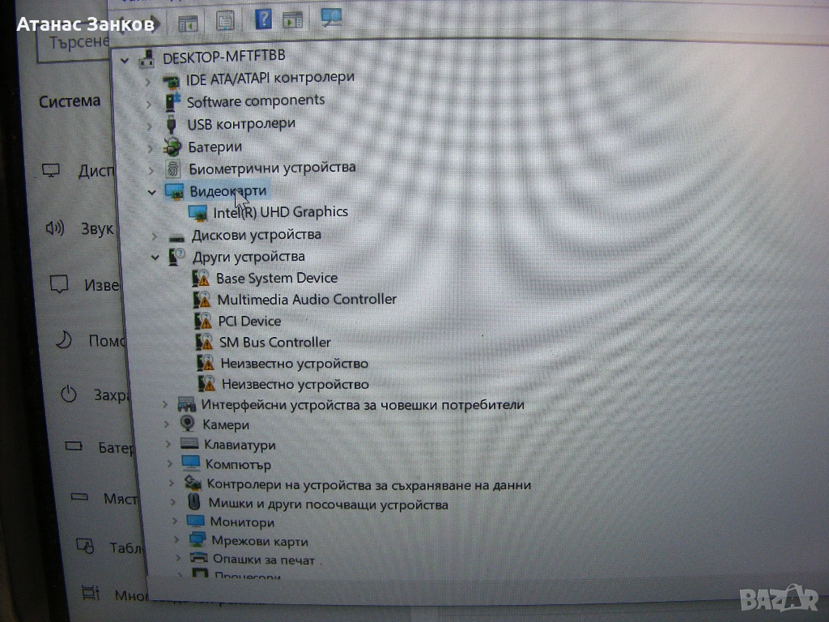
Task: Click the power icon in Settings sidebar
Action: [68, 394]
